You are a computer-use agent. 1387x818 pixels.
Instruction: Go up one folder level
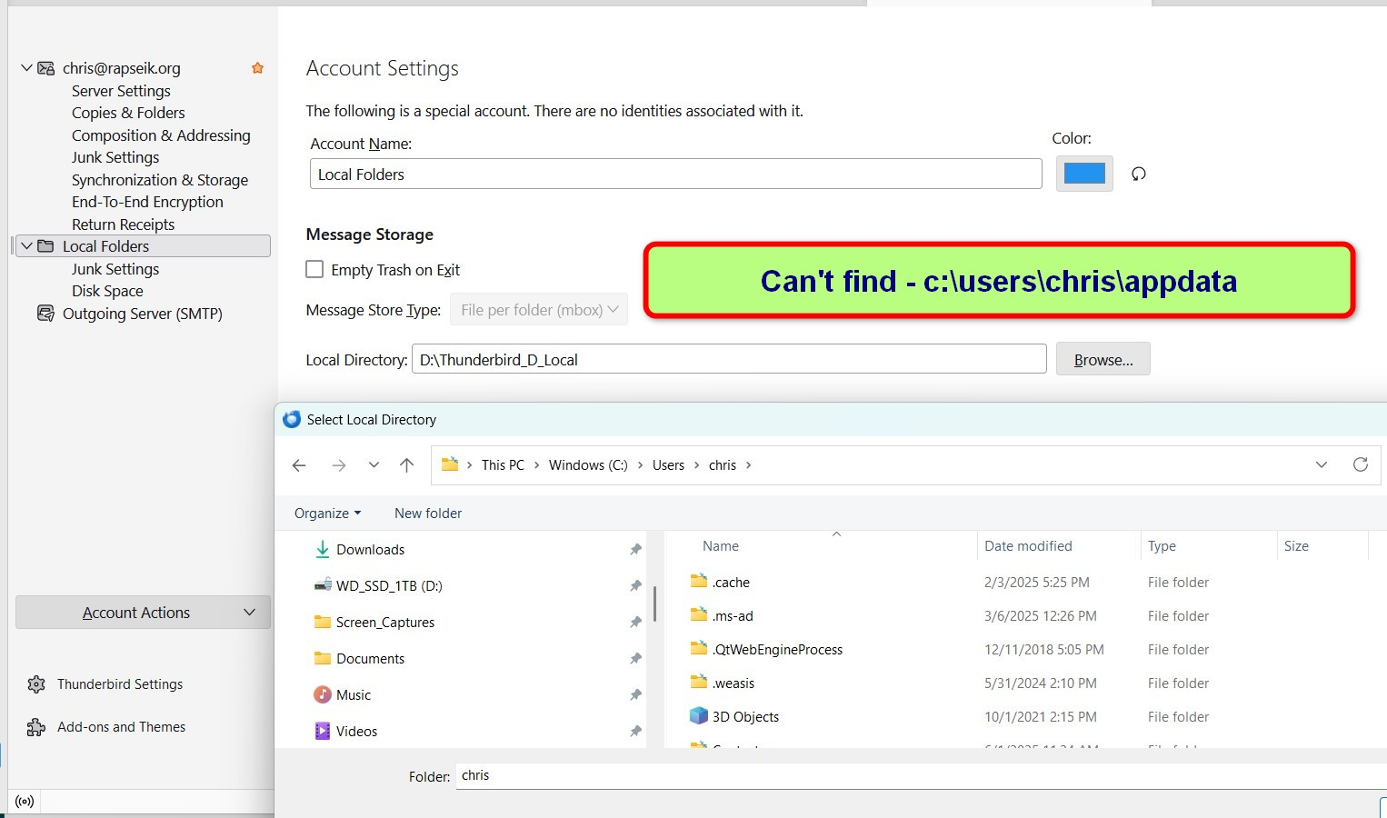[x=406, y=465]
